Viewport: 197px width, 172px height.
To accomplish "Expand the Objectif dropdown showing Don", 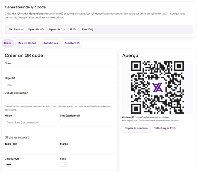I will (59, 85).
